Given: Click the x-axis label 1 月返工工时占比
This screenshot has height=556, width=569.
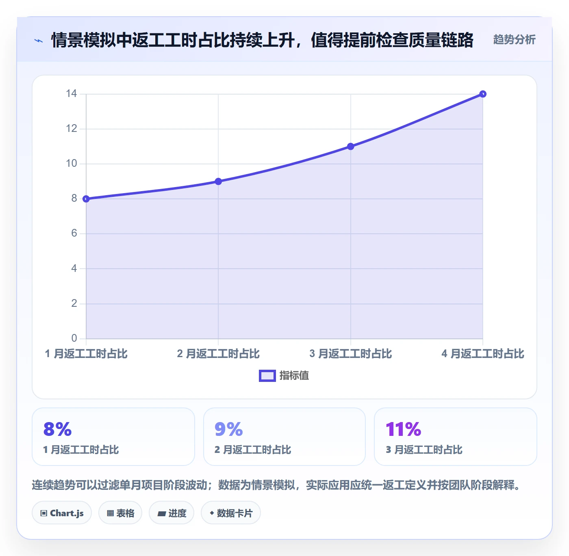Looking at the screenshot, I should click(x=86, y=354).
